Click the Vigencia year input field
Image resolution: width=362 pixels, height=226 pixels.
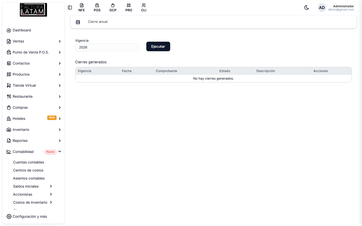[x=107, y=47]
